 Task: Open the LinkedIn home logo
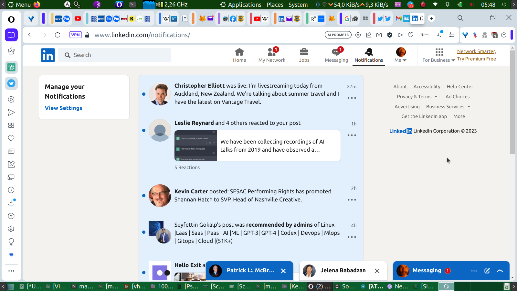point(48,55)
